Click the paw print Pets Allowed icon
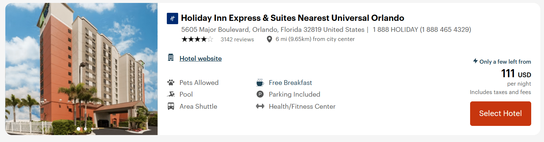 pyautogui.click(x=171, y=82)
